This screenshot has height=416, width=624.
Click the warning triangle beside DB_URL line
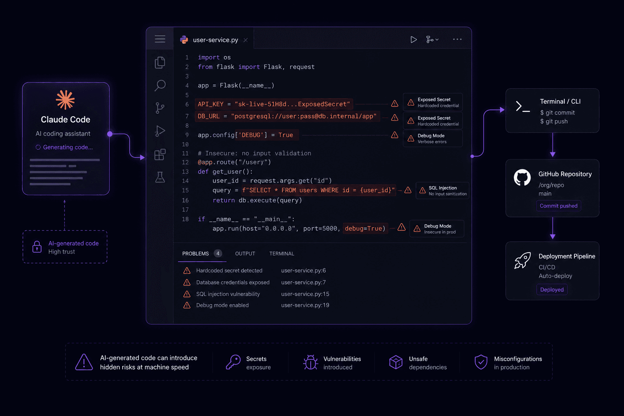tap(394, 117)
